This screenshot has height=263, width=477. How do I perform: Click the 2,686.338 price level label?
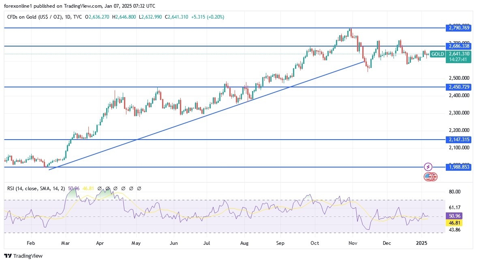pos(458,46)
